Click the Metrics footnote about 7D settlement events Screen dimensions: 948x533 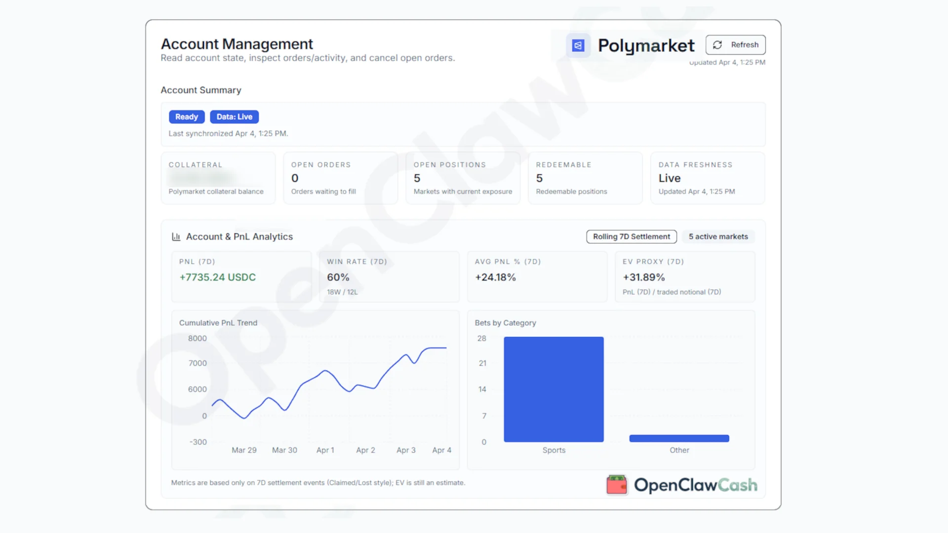click(x=318, y=483)
